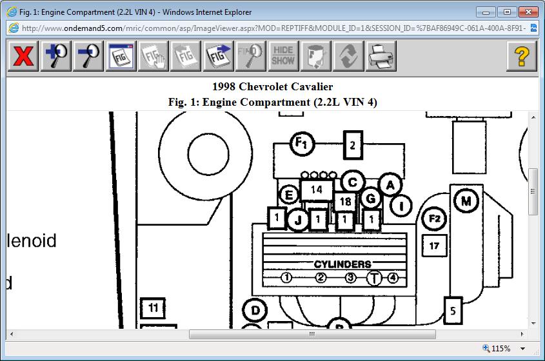Viewport: 545px width, 361px height.
Task: Click component circle E in diagram
Action: point(288,195)
